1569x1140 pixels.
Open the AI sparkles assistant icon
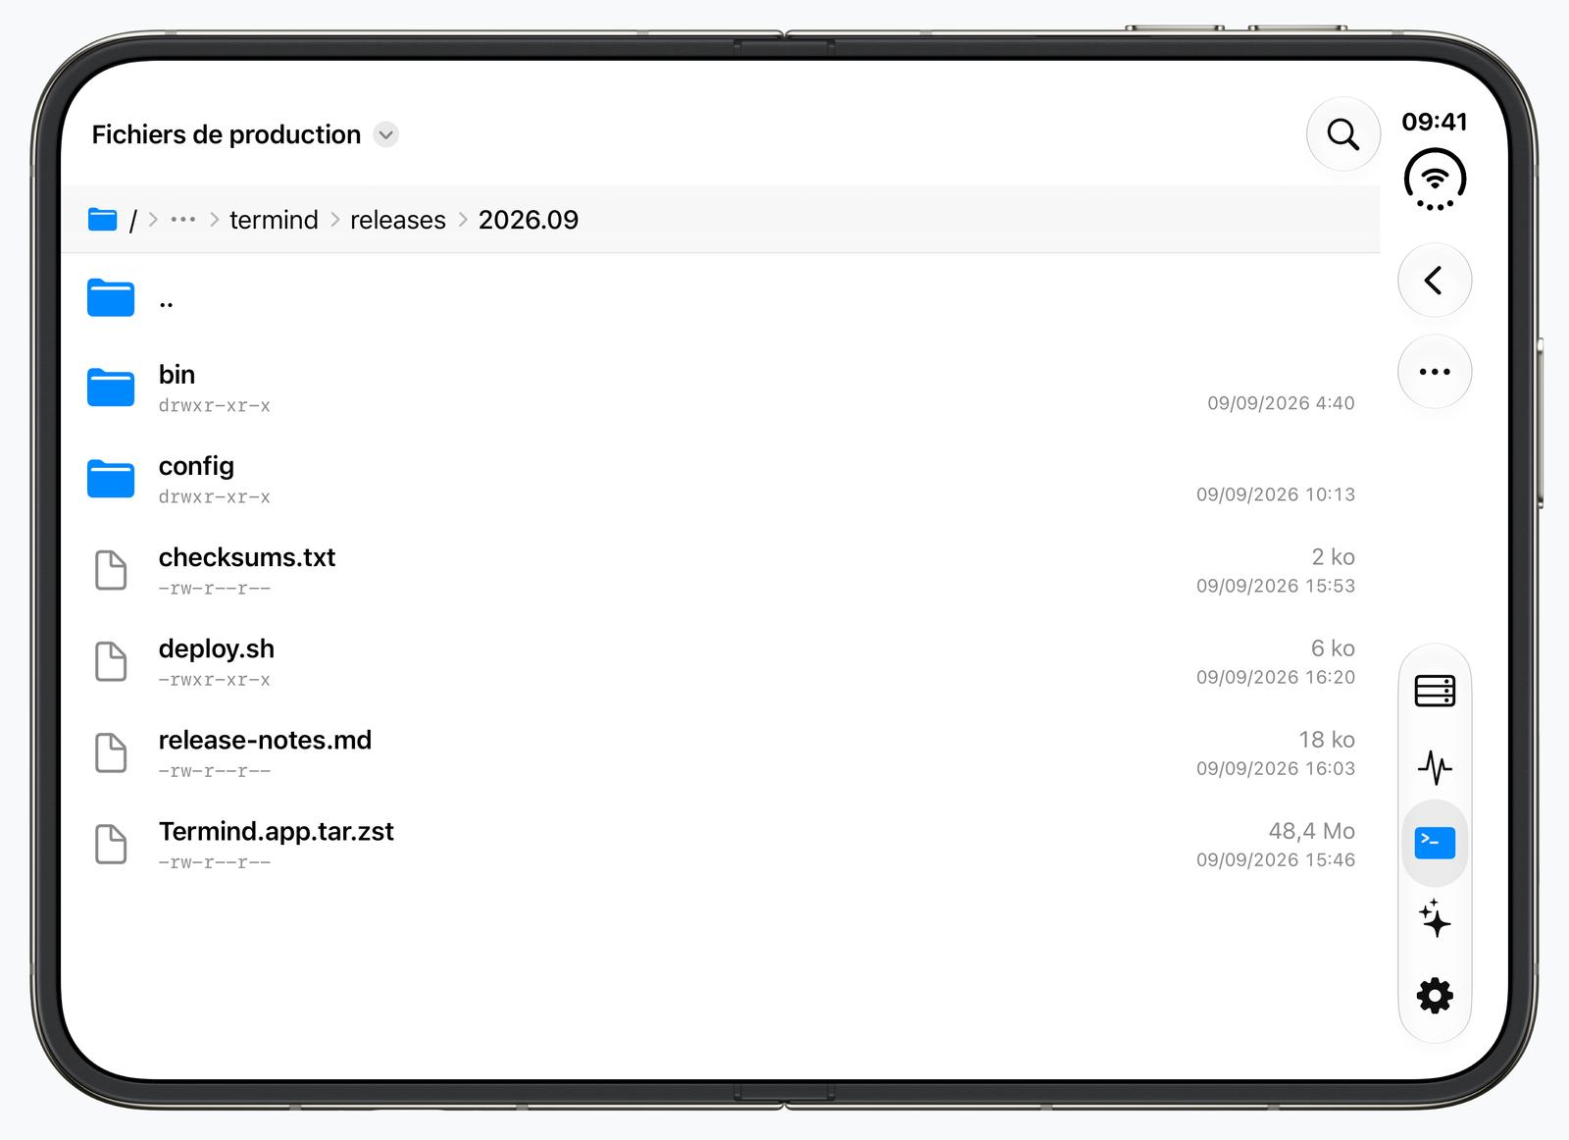pos(1435,918)
